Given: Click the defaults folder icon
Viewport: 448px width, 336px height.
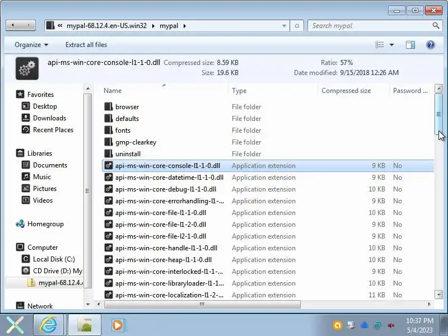Looking at the screenshot, I should pos(108,118).
